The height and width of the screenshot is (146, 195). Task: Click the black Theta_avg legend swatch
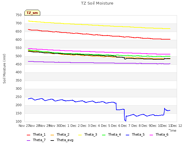(x=52, y=140)
